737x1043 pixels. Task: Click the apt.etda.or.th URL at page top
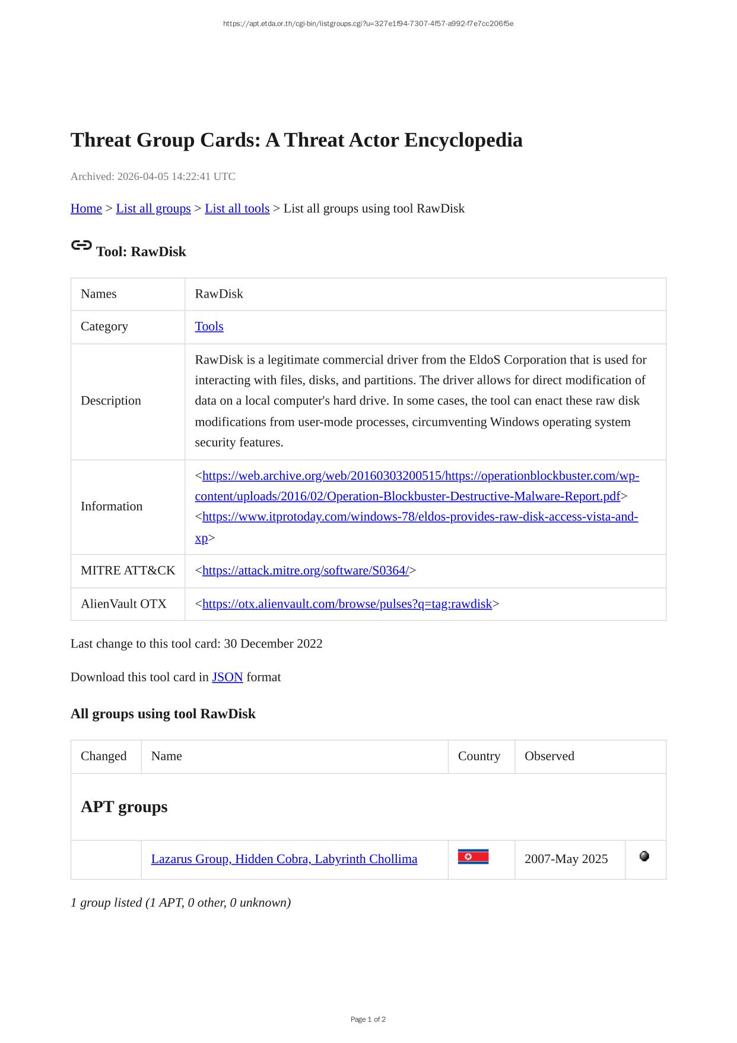coord(368,24)
